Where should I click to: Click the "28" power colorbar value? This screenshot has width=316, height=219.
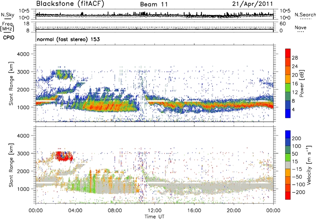pos(295,58)
